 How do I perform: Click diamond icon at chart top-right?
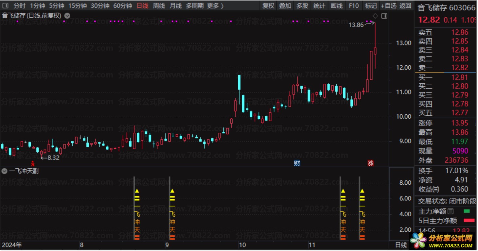(x=375, y=16)
